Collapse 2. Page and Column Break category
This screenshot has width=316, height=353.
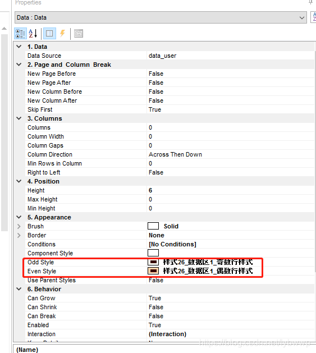coord(19,65)
